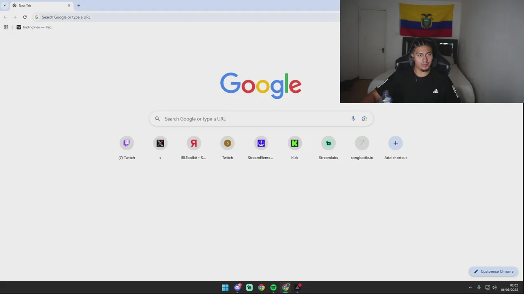Viewport: 524px width, 294px height.
Task: Open the Streamlabs shortcut
Action: click(328, 148)
